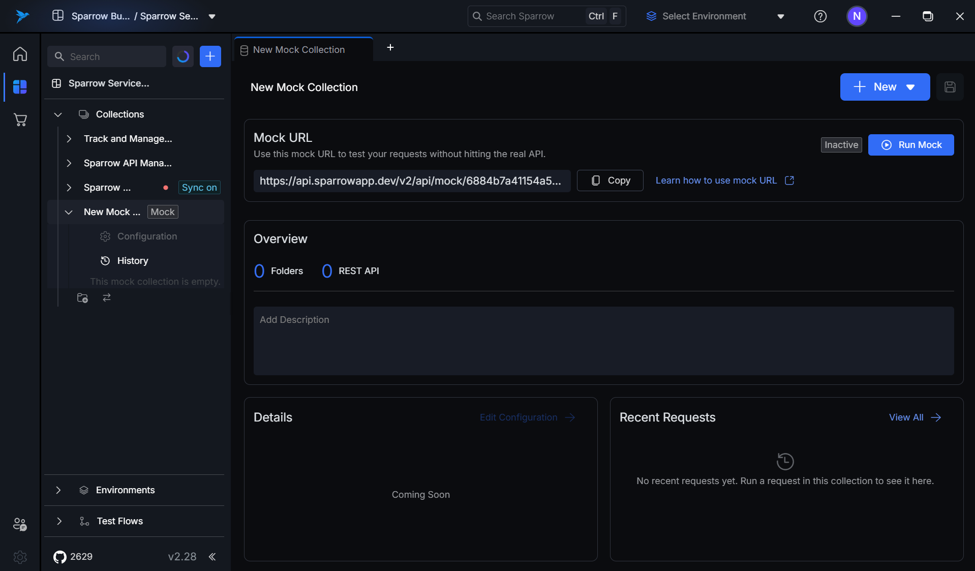The height and width of the screenshot is (571, 975).
Task: Open a new tab with the plus icon
Action: click(x=390, y=47)
